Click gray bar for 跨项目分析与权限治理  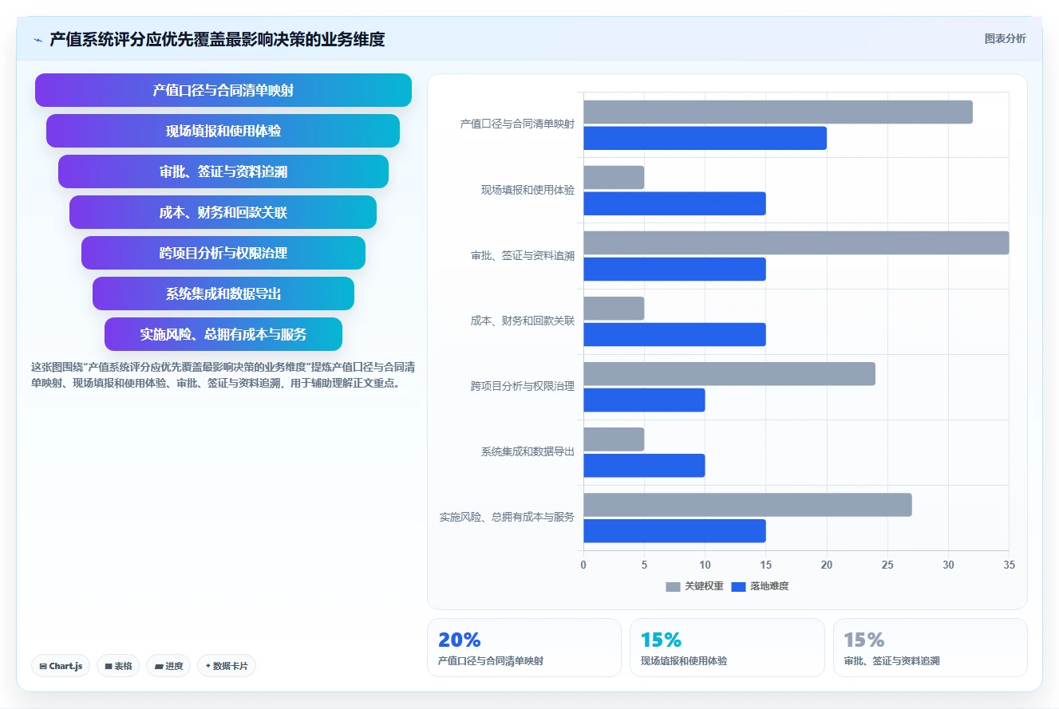[729, 373]
